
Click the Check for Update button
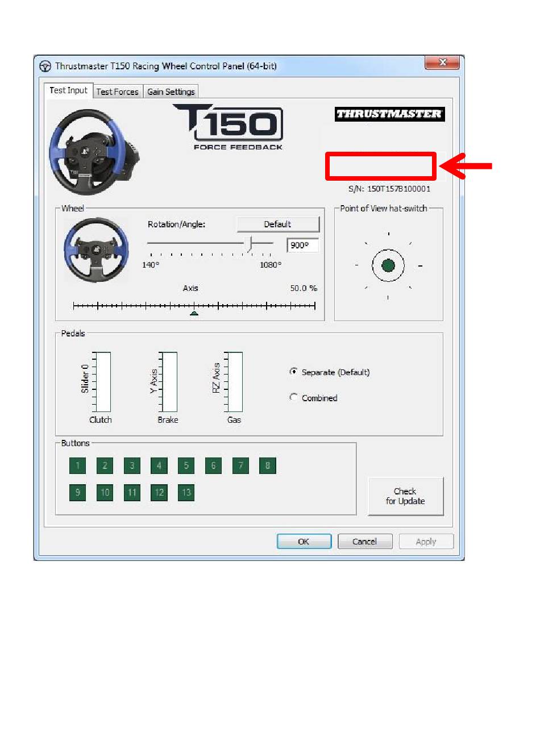[405, 496]
